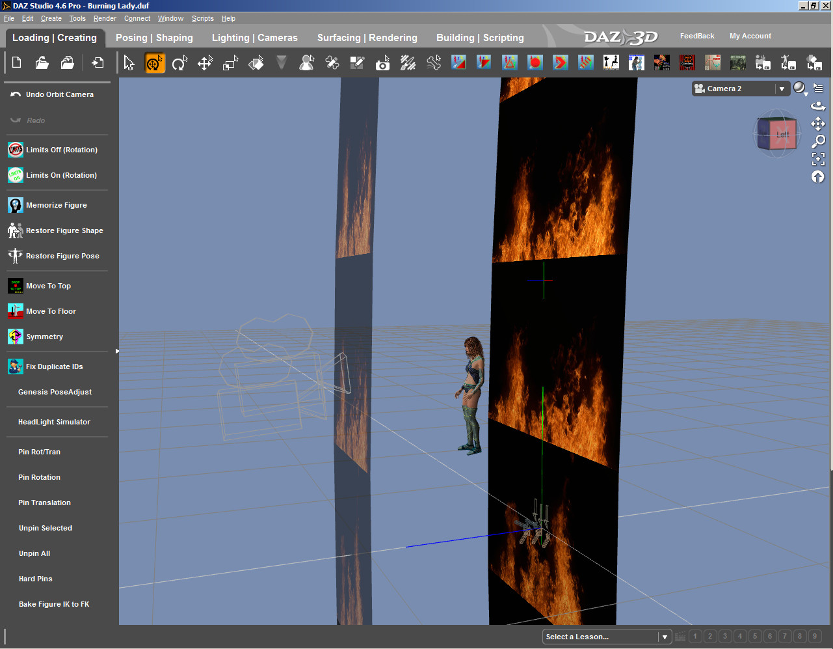Click the zoom magnifier view control
This screenshot has width=833, height=649.
click(818, 141)
